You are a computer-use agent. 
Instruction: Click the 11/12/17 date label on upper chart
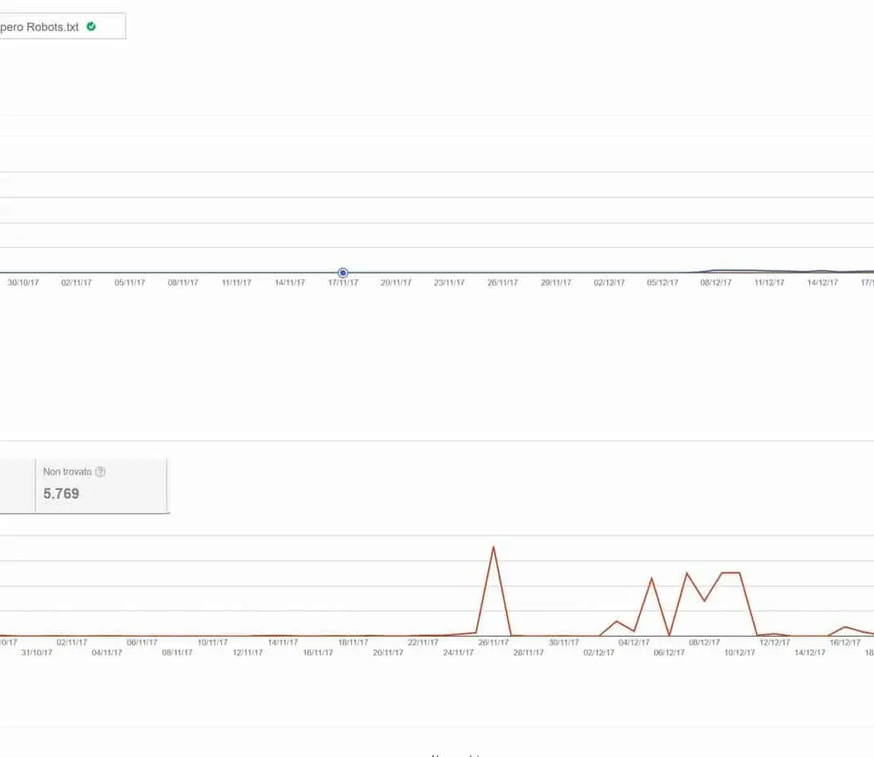[769, 283]
